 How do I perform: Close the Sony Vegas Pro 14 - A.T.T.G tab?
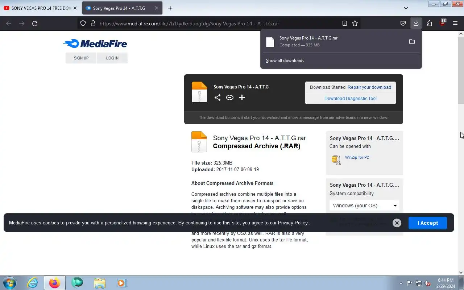(x=156, y=8)
